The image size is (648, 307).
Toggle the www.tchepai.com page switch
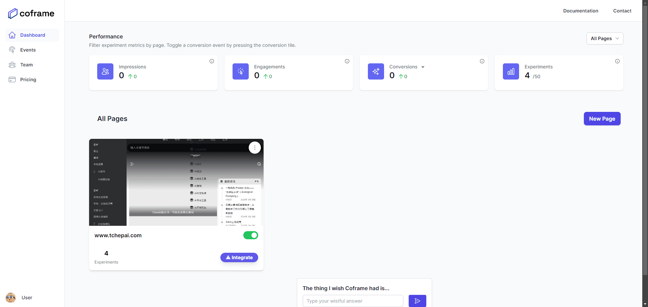coord(251,235)
